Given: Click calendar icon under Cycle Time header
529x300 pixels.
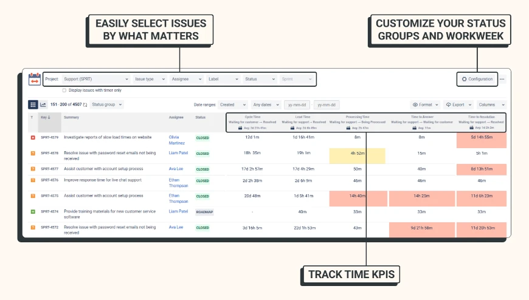Looking at the screenshot, I should click(240, 128).
